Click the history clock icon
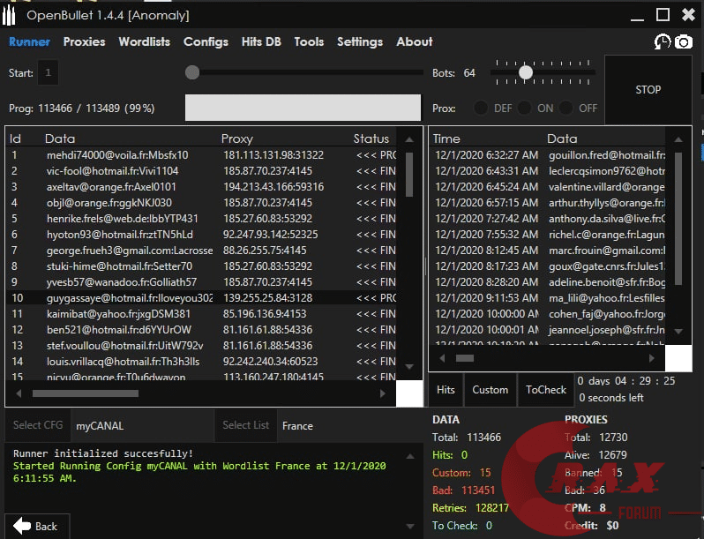The image size is (704, 539). [662, 41]
